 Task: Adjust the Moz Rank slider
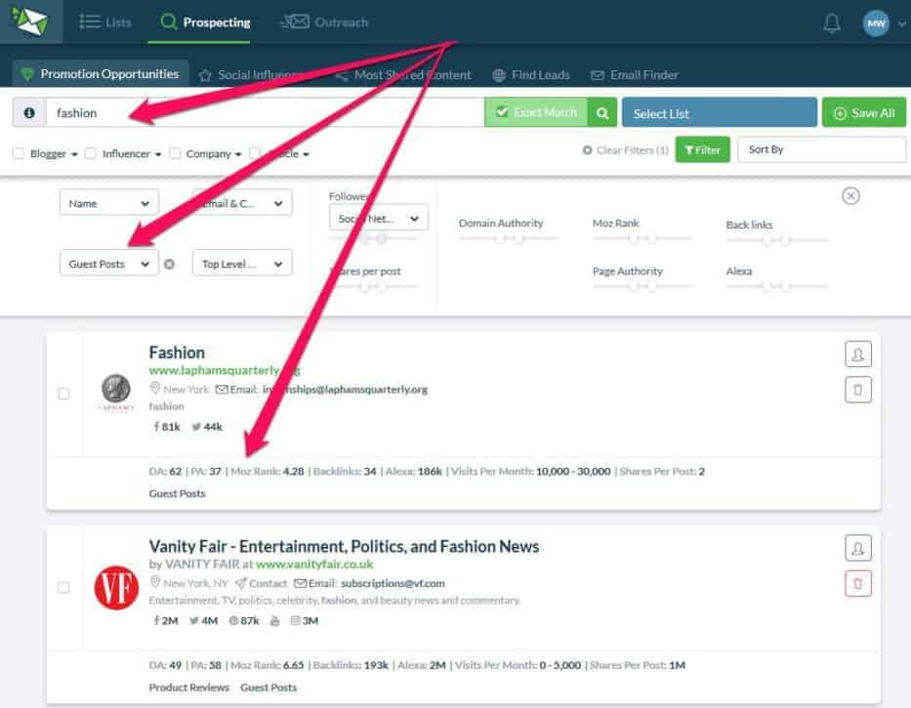coord(642,238)
